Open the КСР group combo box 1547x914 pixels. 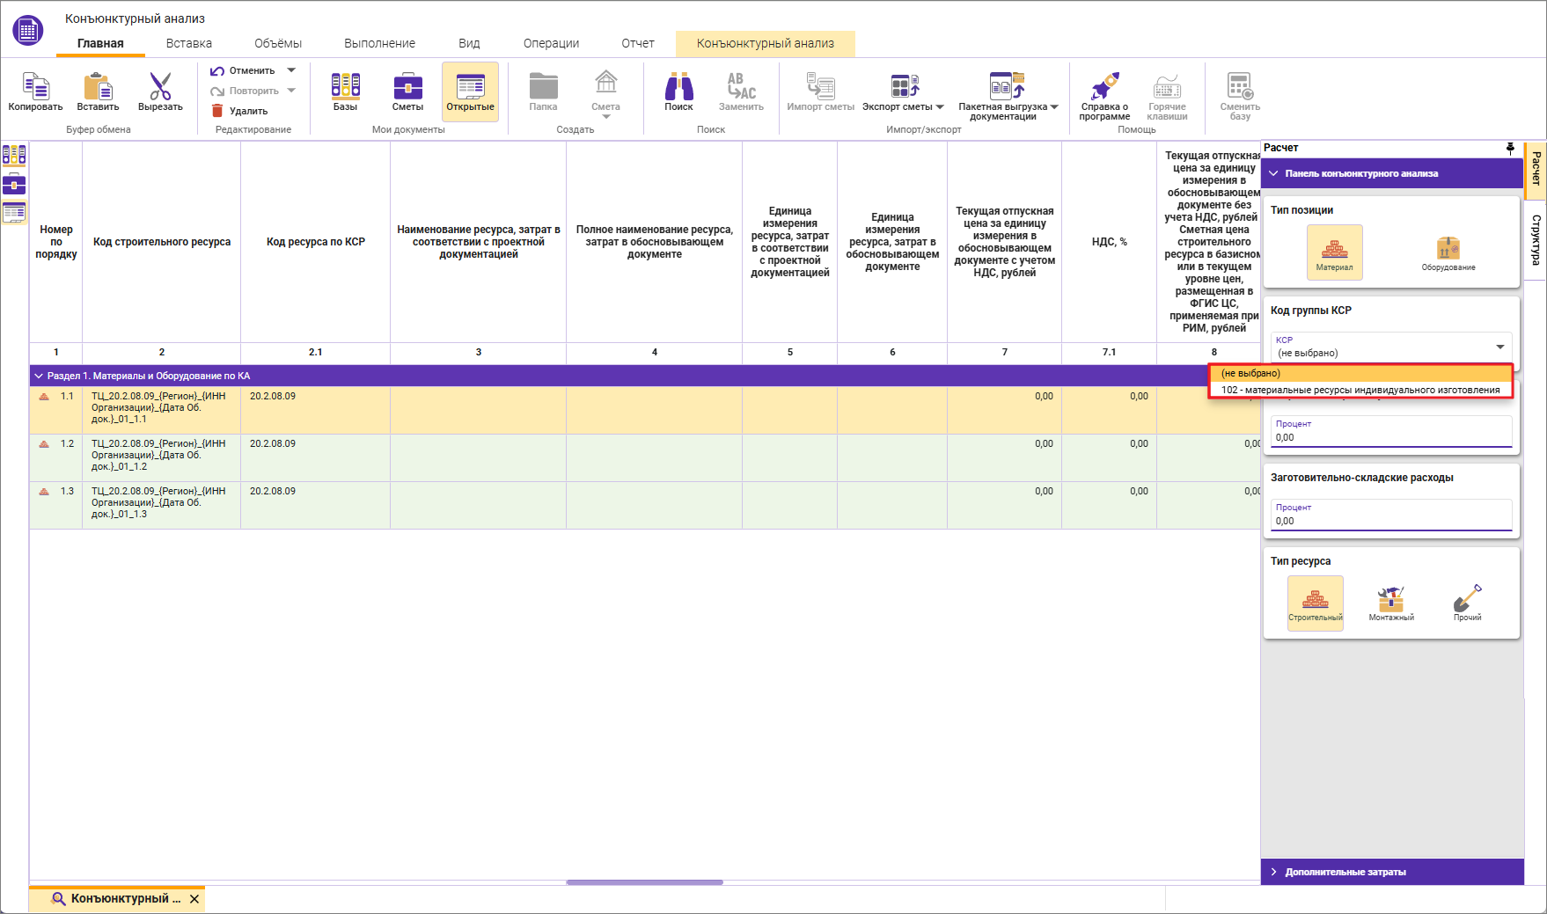click(1391, 347)
